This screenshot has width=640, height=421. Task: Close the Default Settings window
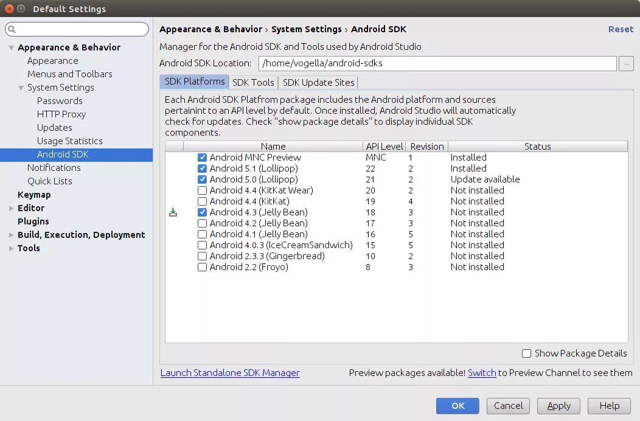[x=9, y=9]
